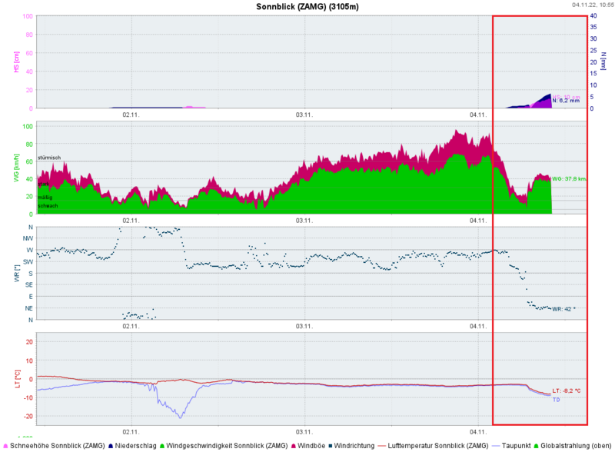
Task: Click -20 on the temperature axis
Action: 28,417
